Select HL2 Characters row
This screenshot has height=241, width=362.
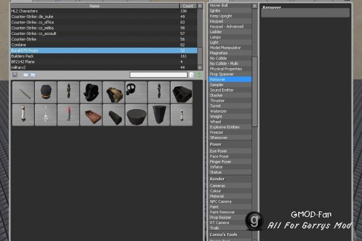click(104, 11)
